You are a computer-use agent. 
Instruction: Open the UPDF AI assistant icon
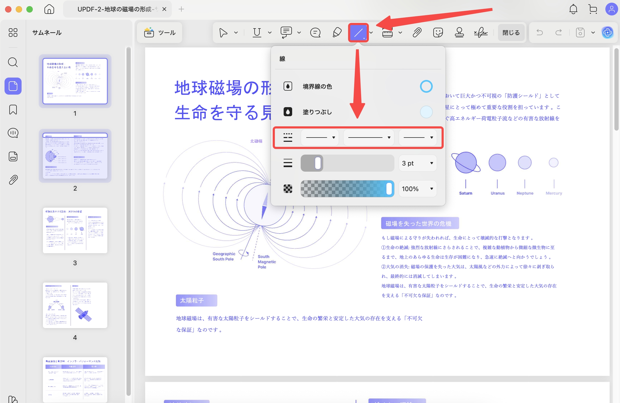click(607, 33)
